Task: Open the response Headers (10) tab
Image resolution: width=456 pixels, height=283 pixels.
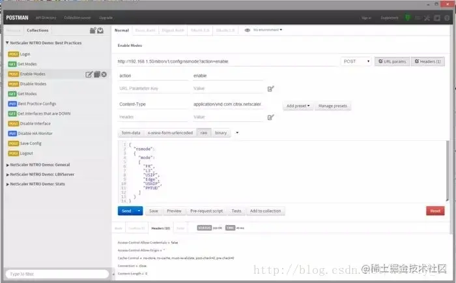Action: (x=160, y=228)
